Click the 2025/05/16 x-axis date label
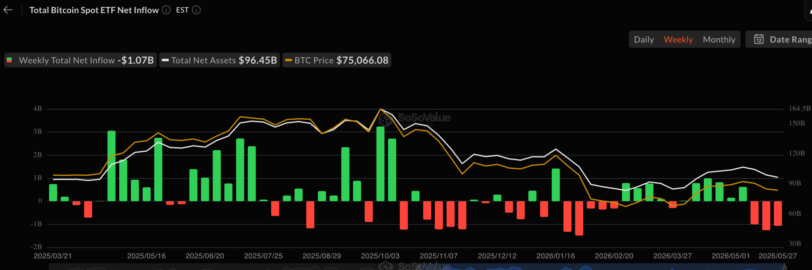The height and width of the screenshot is (270, 812). coord(147,256)
